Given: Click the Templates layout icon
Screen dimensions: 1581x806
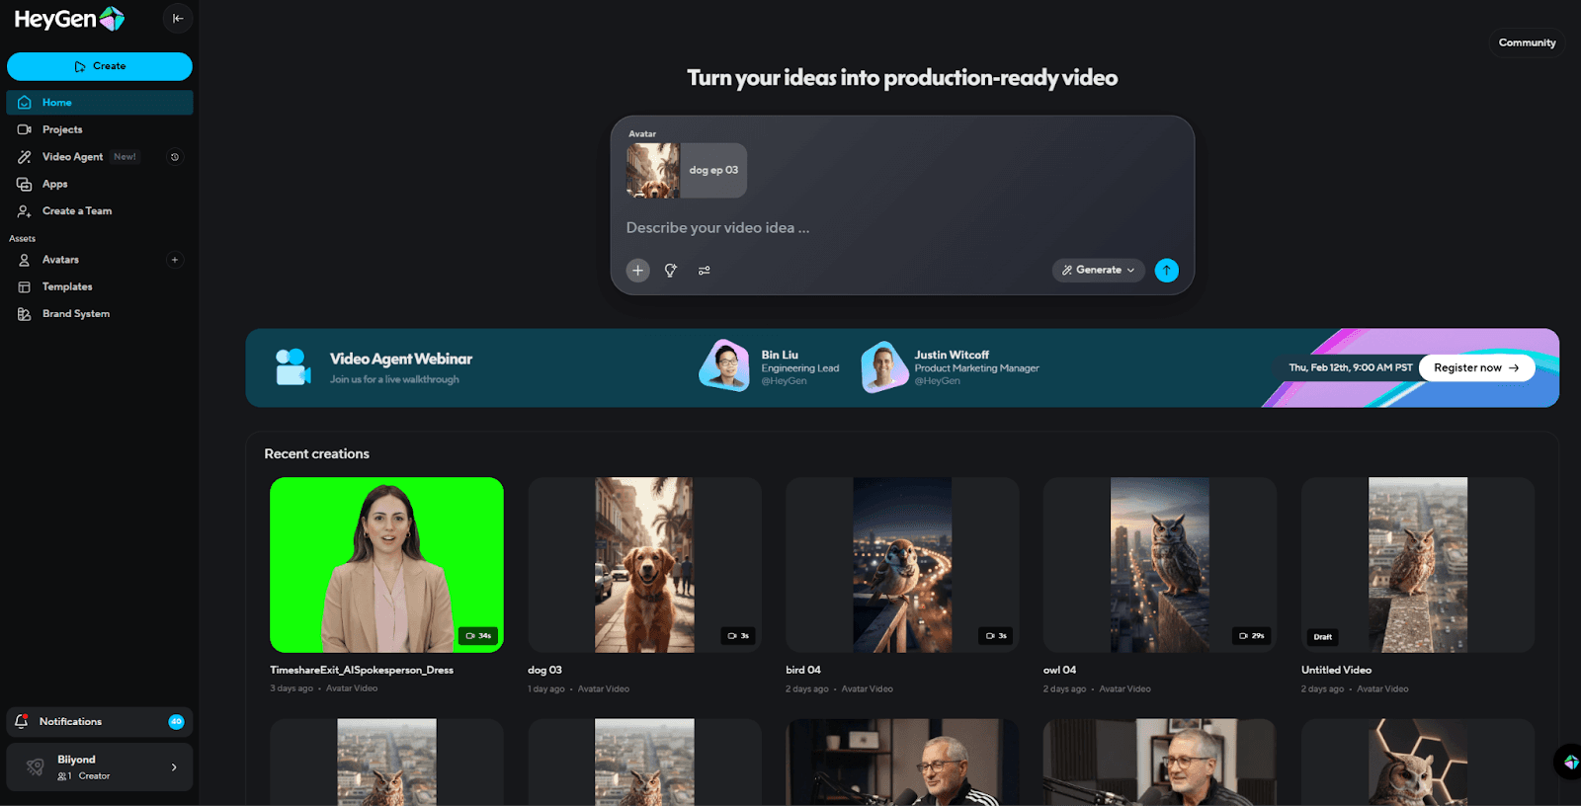Looking at the screenshot, I should click(x=25, y=286).
